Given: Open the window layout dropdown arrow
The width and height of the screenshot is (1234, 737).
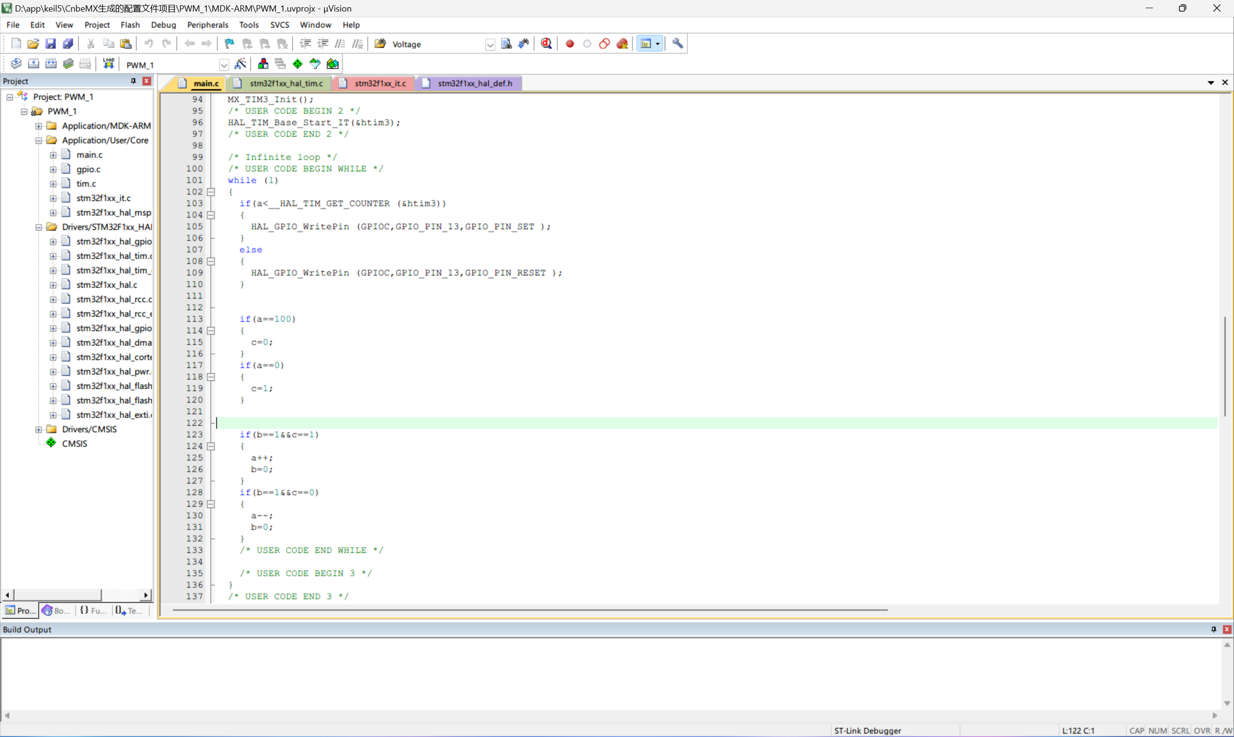Looking at the screenshot, I should (657, 44).
